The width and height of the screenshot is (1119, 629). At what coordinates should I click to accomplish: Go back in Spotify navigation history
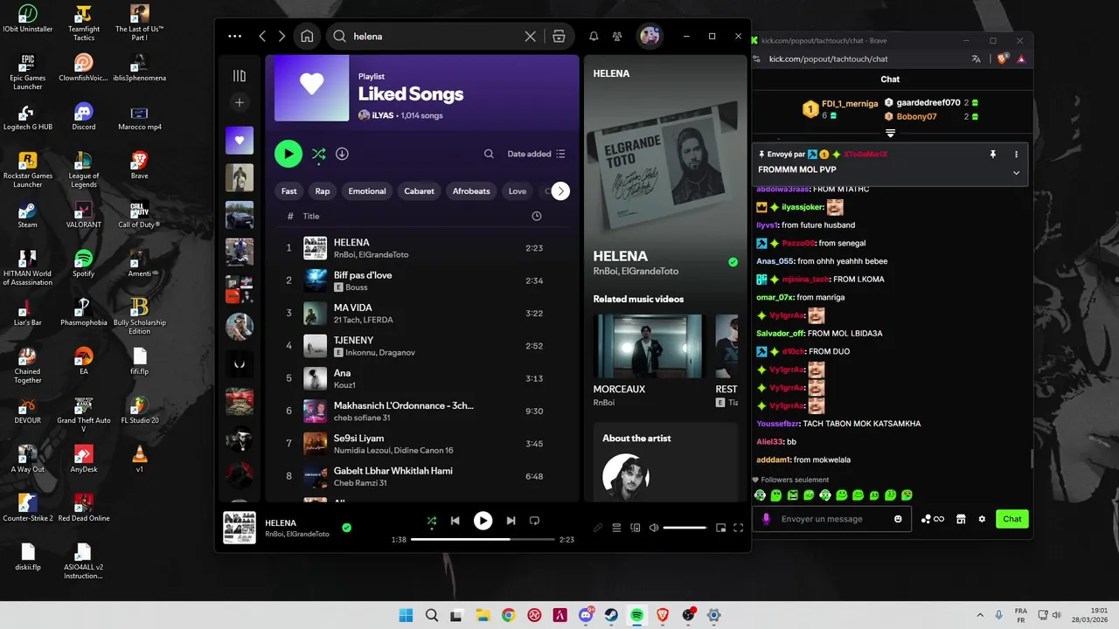(262, 36)
